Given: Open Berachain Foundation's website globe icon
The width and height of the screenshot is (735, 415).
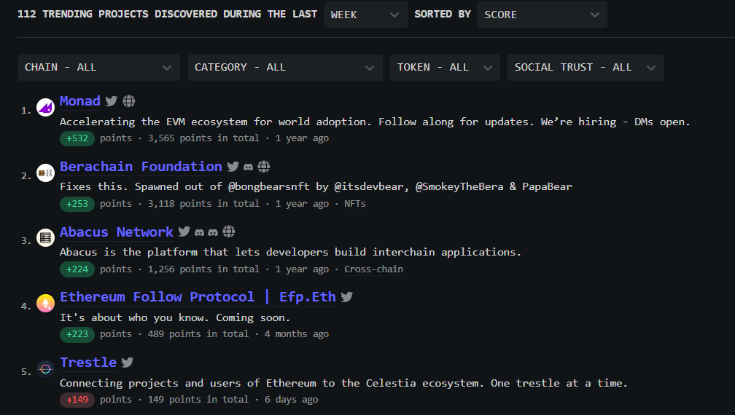Looking at the screenshot, I should click(264, 167).
